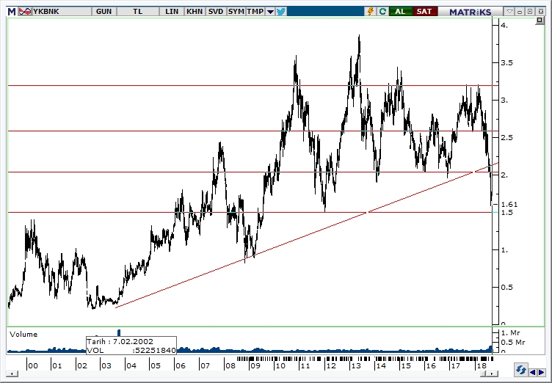Click the Tarih 7.02.2002 tooltip text
This screenshot has width=552, height=383.
[120, 341]
